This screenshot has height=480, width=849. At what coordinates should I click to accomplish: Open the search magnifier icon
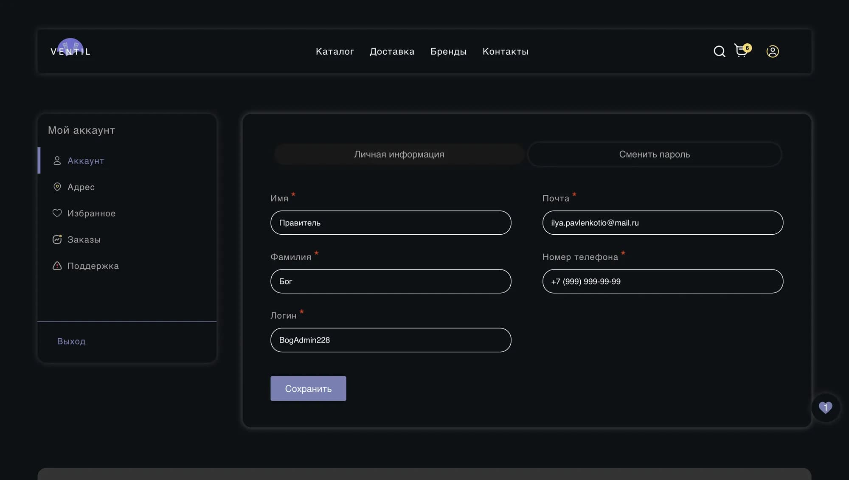tap(719, 51)
